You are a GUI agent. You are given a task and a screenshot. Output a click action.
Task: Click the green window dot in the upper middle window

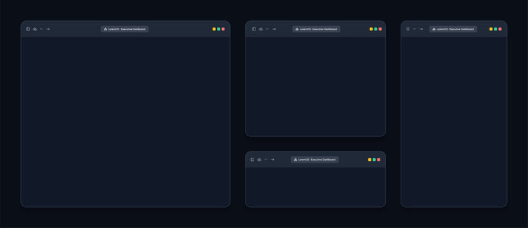point(375,29)
